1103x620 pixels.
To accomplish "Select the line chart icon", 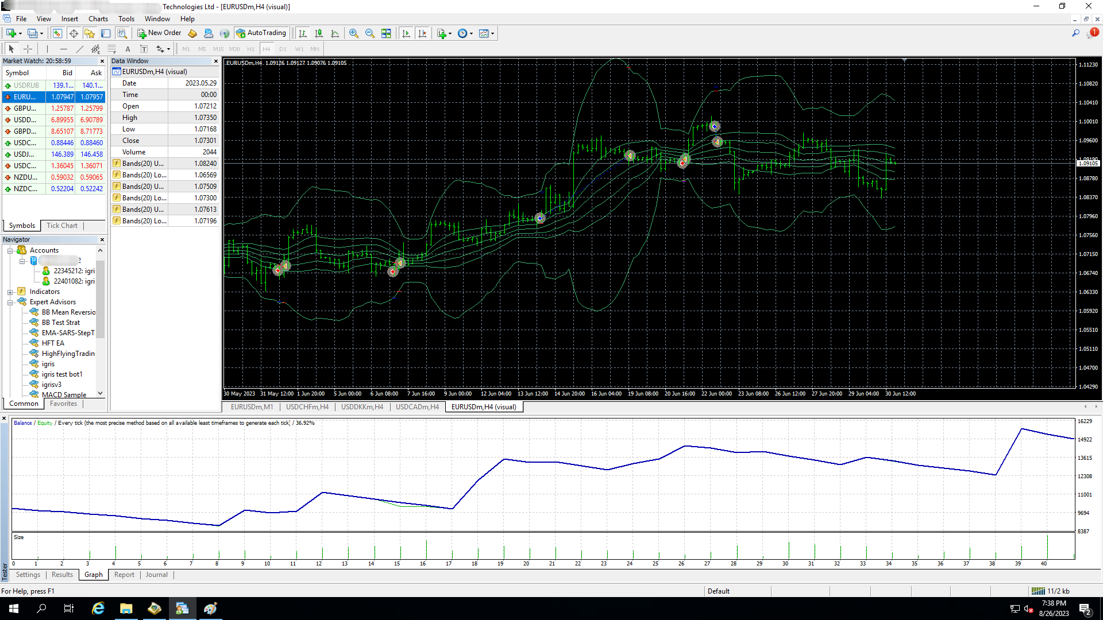I will [x=335, y=33].
